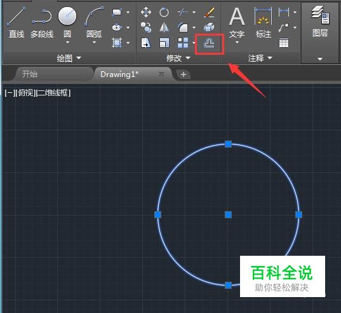This screenshot has width=341, height=313.
Task: Open the Leader tool dropdown arrow
Action: click(x=295, y=27)
